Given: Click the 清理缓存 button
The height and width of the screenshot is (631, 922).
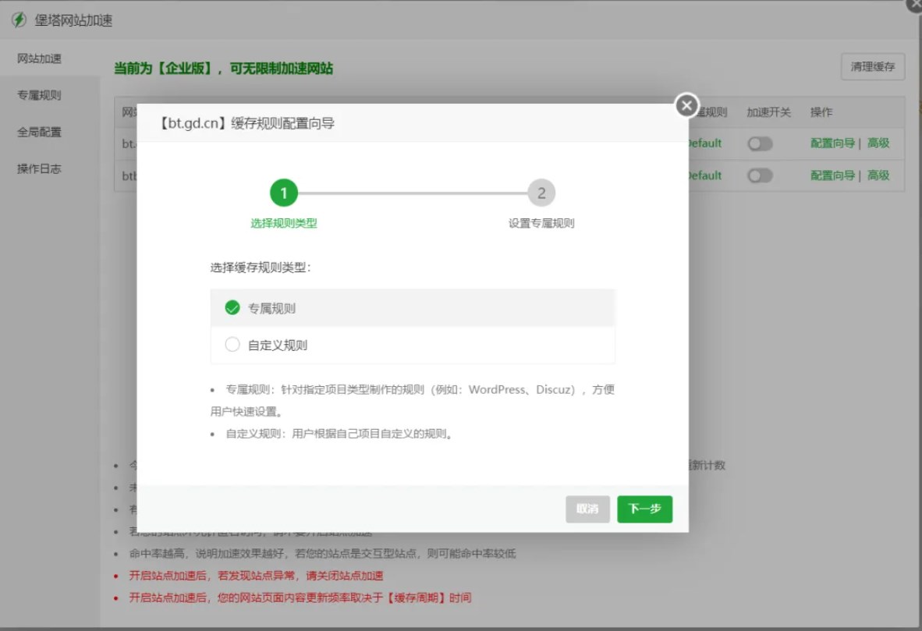Looking at the screenshot, I should (x=872, y=67).
